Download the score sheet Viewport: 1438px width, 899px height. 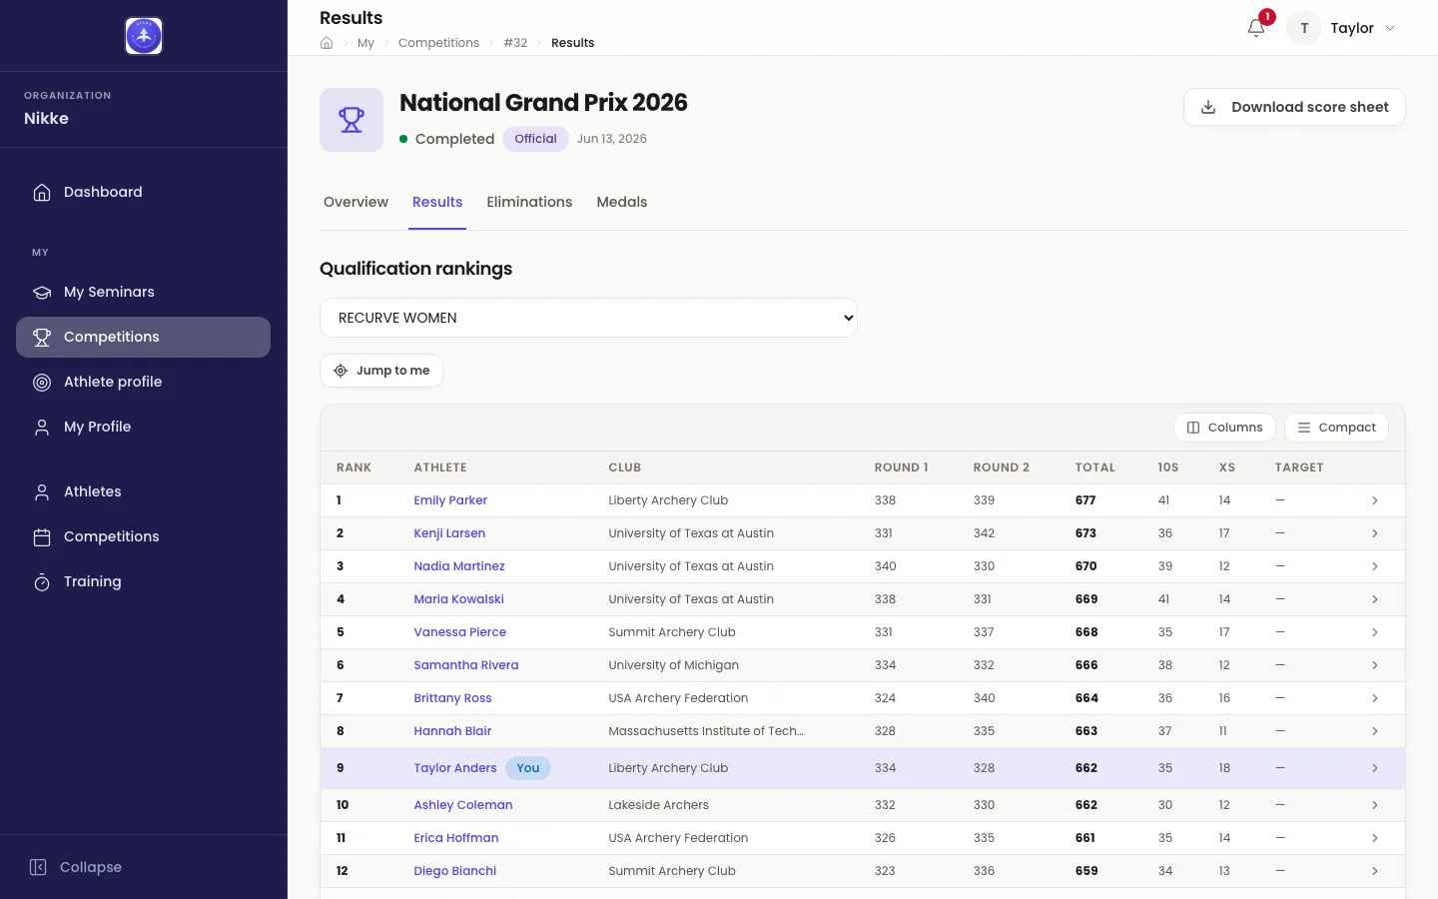(1294, 107)
